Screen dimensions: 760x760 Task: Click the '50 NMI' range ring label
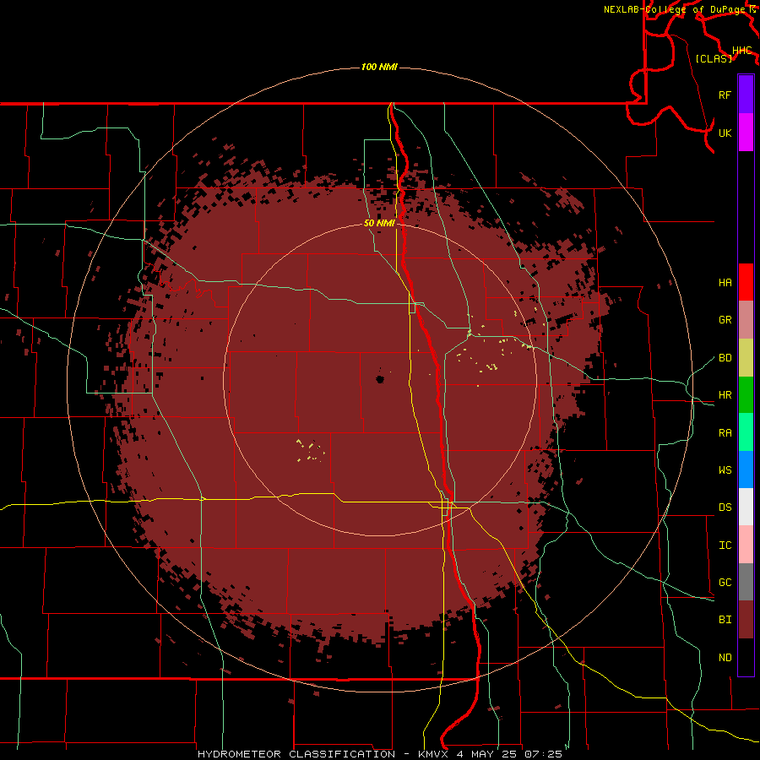(379, 224)
